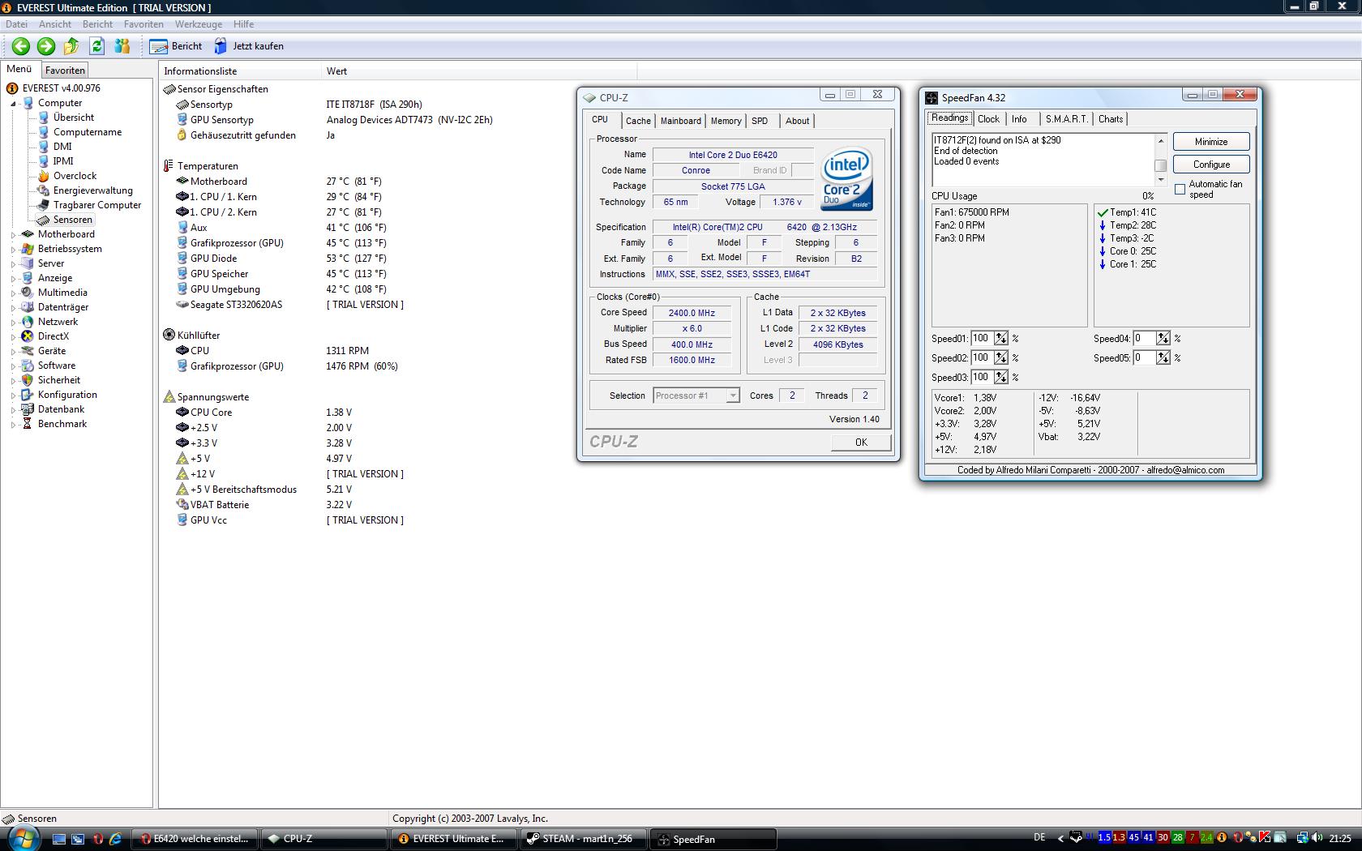This screenshot has width=1362, height=851.
Task: Open Energieverwaltung in the tree
Action: pyautogui.click(x=93, y=190)
